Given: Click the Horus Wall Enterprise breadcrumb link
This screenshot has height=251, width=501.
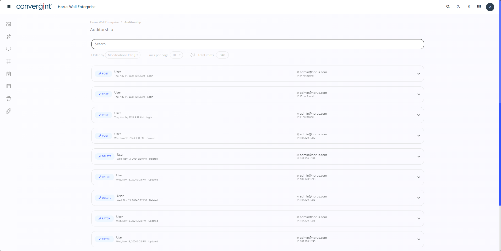Looking at the screenshot, I should [104, 22].
